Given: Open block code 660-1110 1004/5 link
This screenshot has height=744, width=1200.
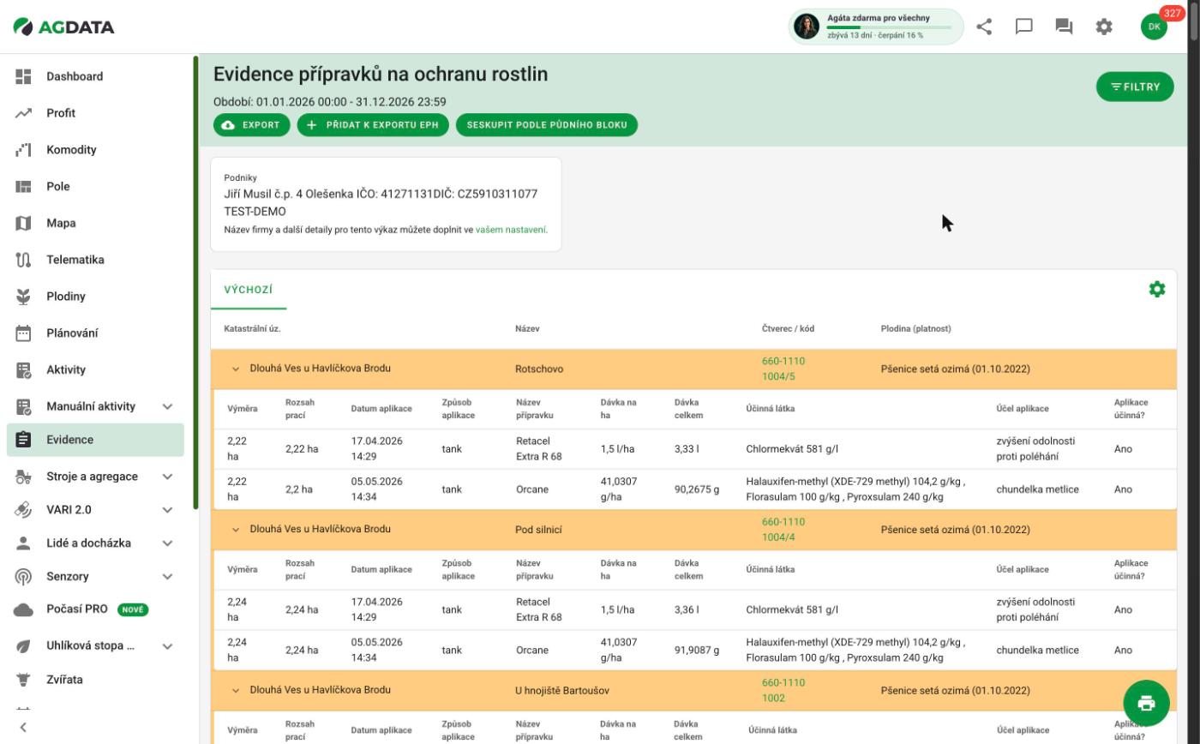Looking at the screenshot, I should click(783, 369).
